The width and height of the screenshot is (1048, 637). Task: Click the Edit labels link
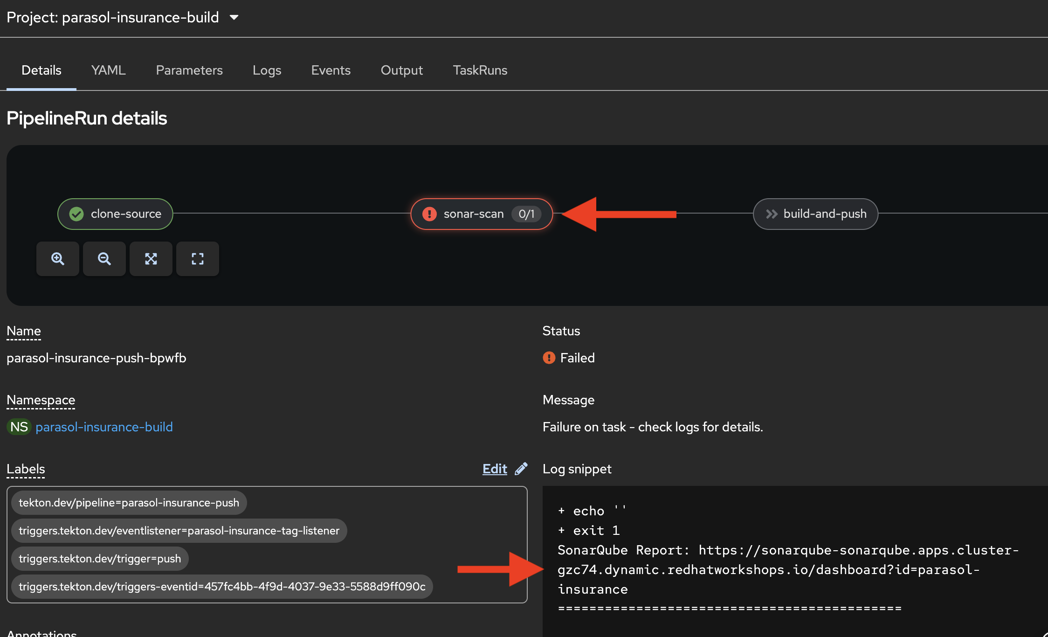(x=495, y=469)
